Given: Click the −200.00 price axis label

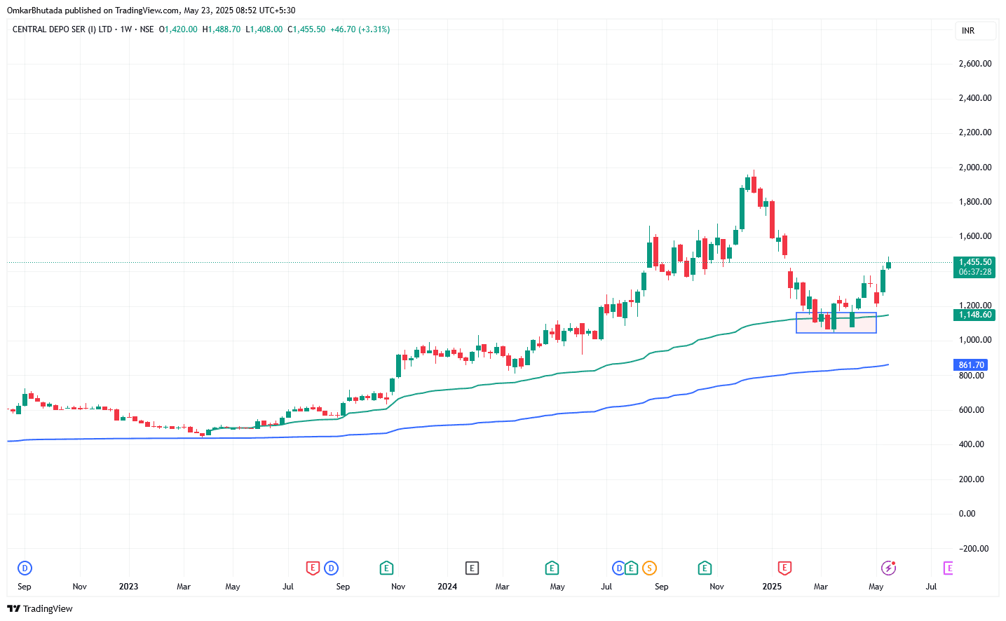Looking at the screenshot, I should click(974, 549).
